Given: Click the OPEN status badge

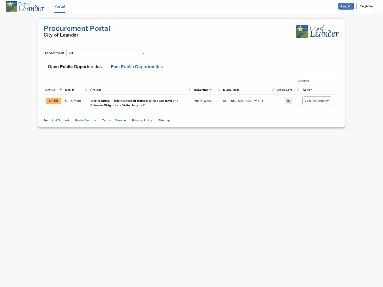Looking at the screenshot, I should (x=53, y=101).
